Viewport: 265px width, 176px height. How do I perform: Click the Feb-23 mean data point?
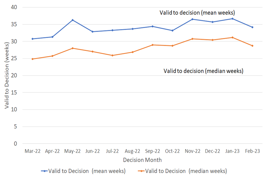[252, 27]
